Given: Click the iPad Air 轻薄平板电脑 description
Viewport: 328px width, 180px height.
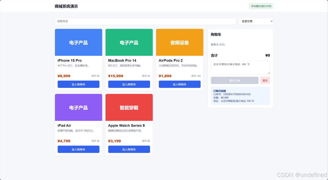Looking at the screenshot, I should click(76, 131).
